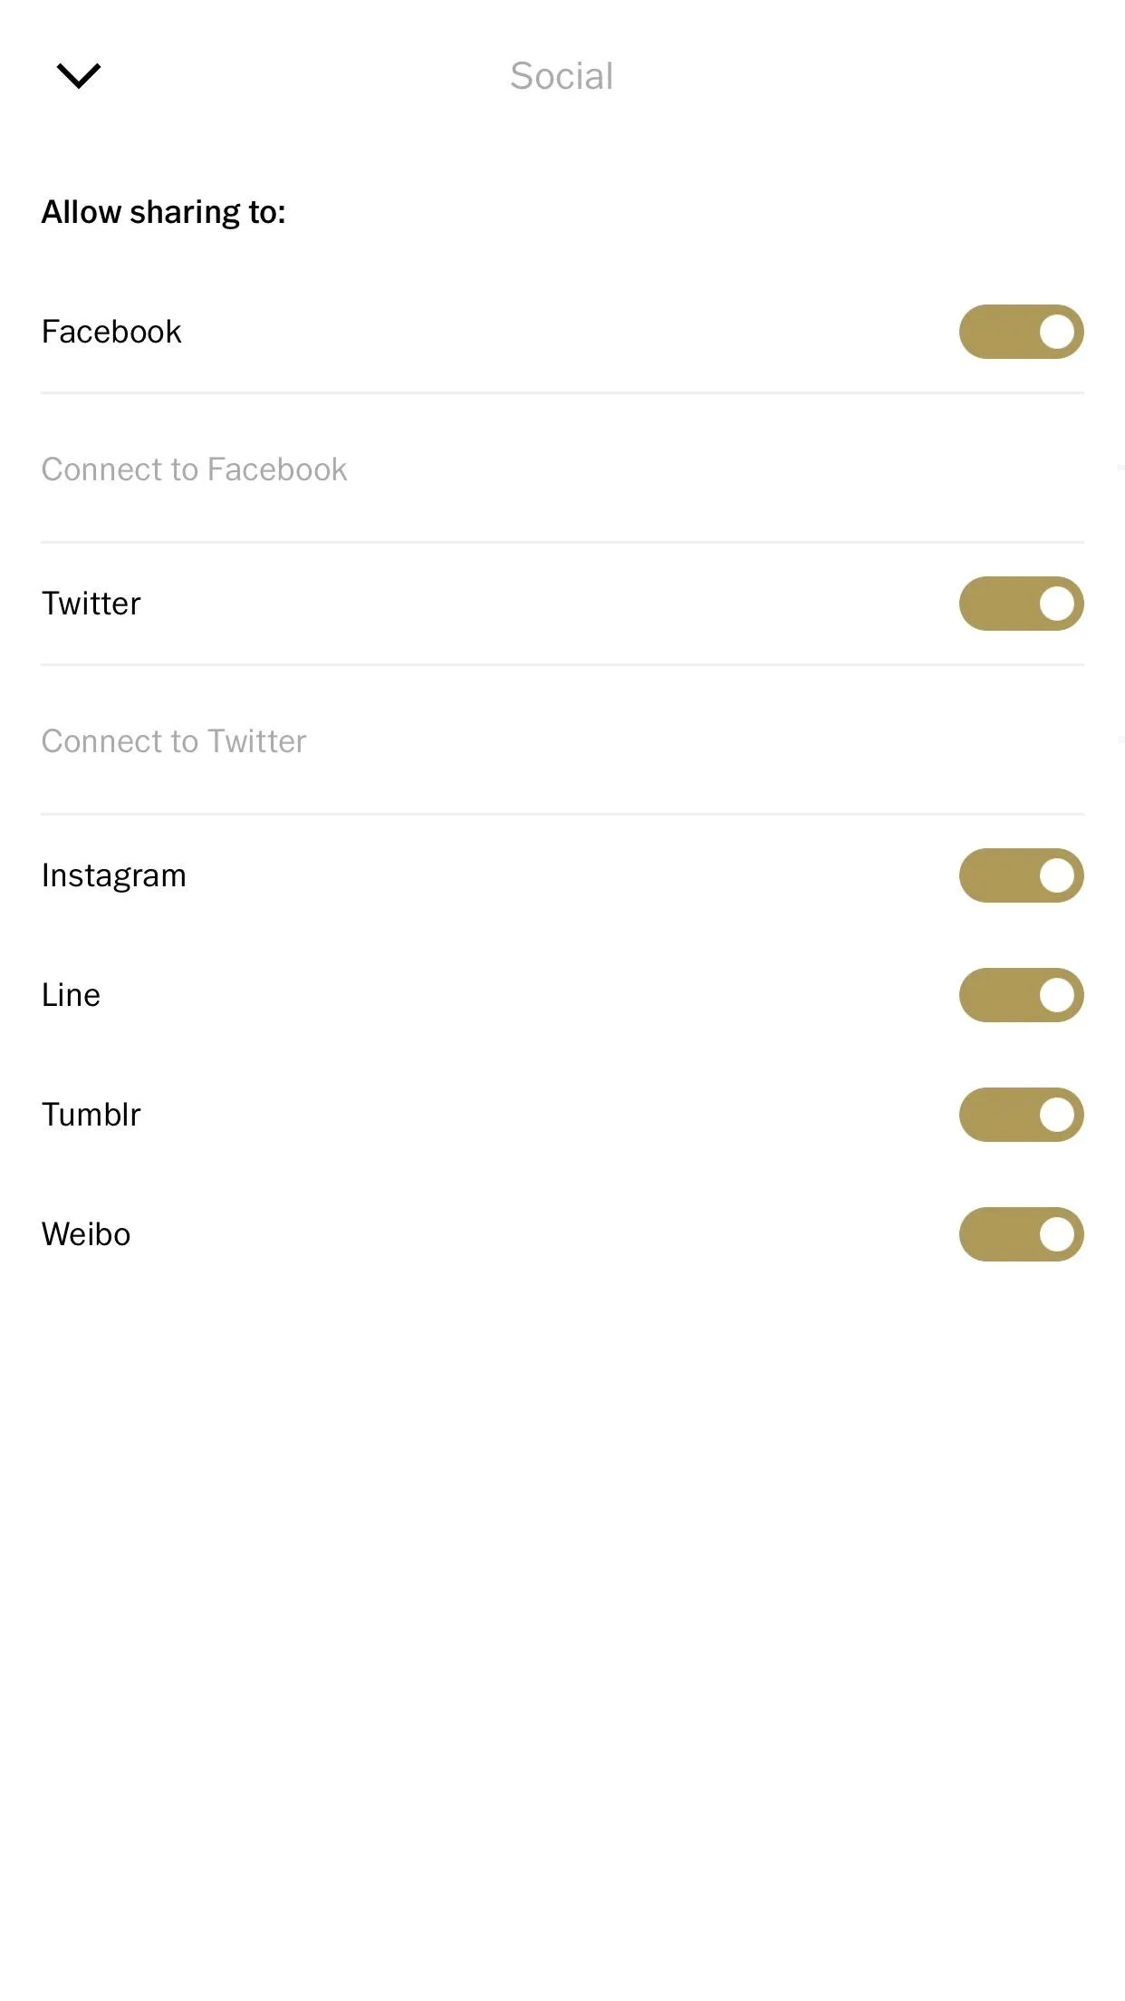Turn off Weibo sharing toggle
The height and width of the screenshot is (2001, 1125).
click(x=1021, y=1234)
